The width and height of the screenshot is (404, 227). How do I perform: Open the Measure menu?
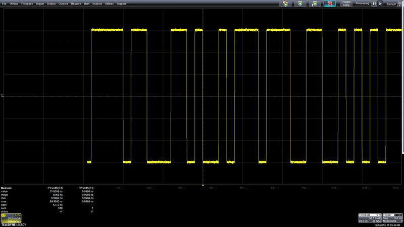[76, 4]
